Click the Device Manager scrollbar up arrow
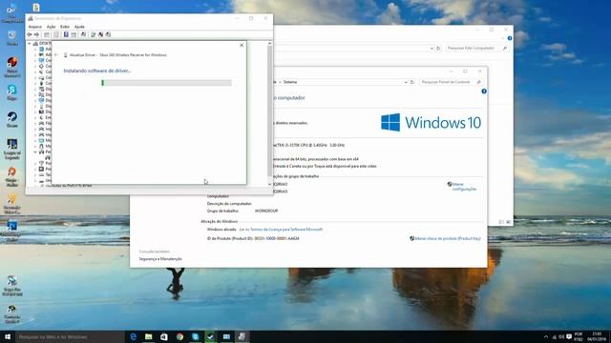611x343 pixels. click(x=269, y=44)
